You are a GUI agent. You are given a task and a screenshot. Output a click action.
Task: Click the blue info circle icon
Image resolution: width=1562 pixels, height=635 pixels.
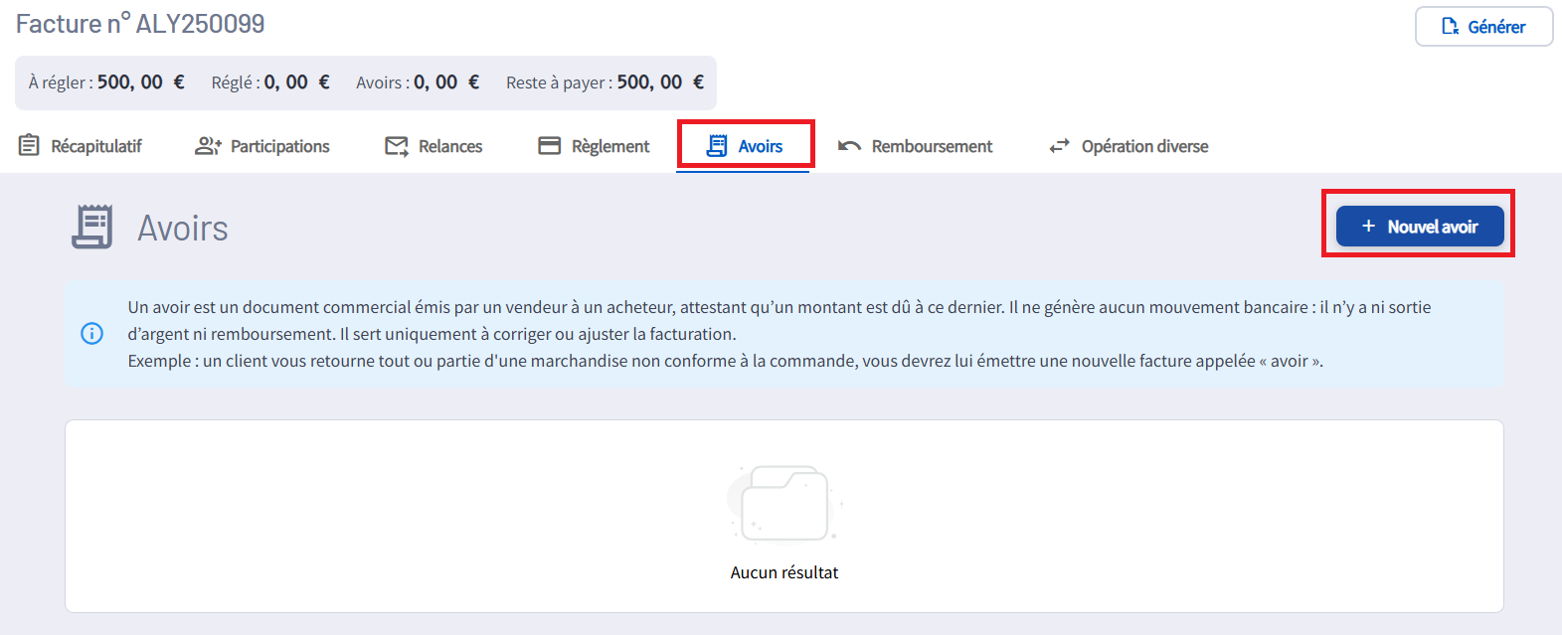(x=91, y=334)
